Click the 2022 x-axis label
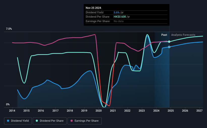This screenshot has width=207, height=128. pos(127,111)
